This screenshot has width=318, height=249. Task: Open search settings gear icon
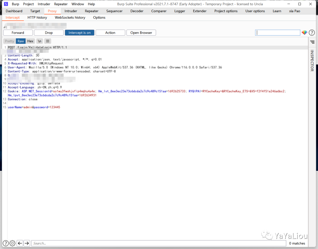(x=12, y=243)
